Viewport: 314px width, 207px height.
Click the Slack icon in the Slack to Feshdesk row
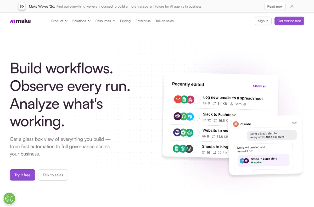tap(177, 116)
